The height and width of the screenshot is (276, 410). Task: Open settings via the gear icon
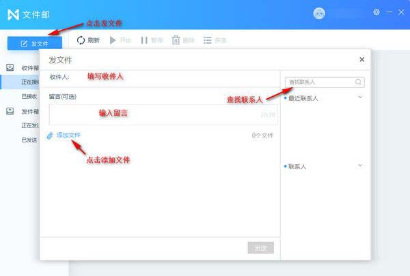coord(377,12)
